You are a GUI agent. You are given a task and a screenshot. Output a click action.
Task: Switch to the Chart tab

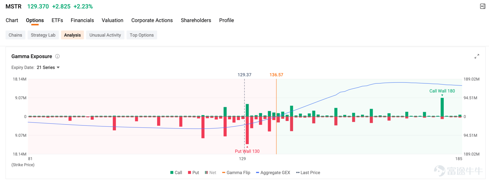tap(12, 20)
